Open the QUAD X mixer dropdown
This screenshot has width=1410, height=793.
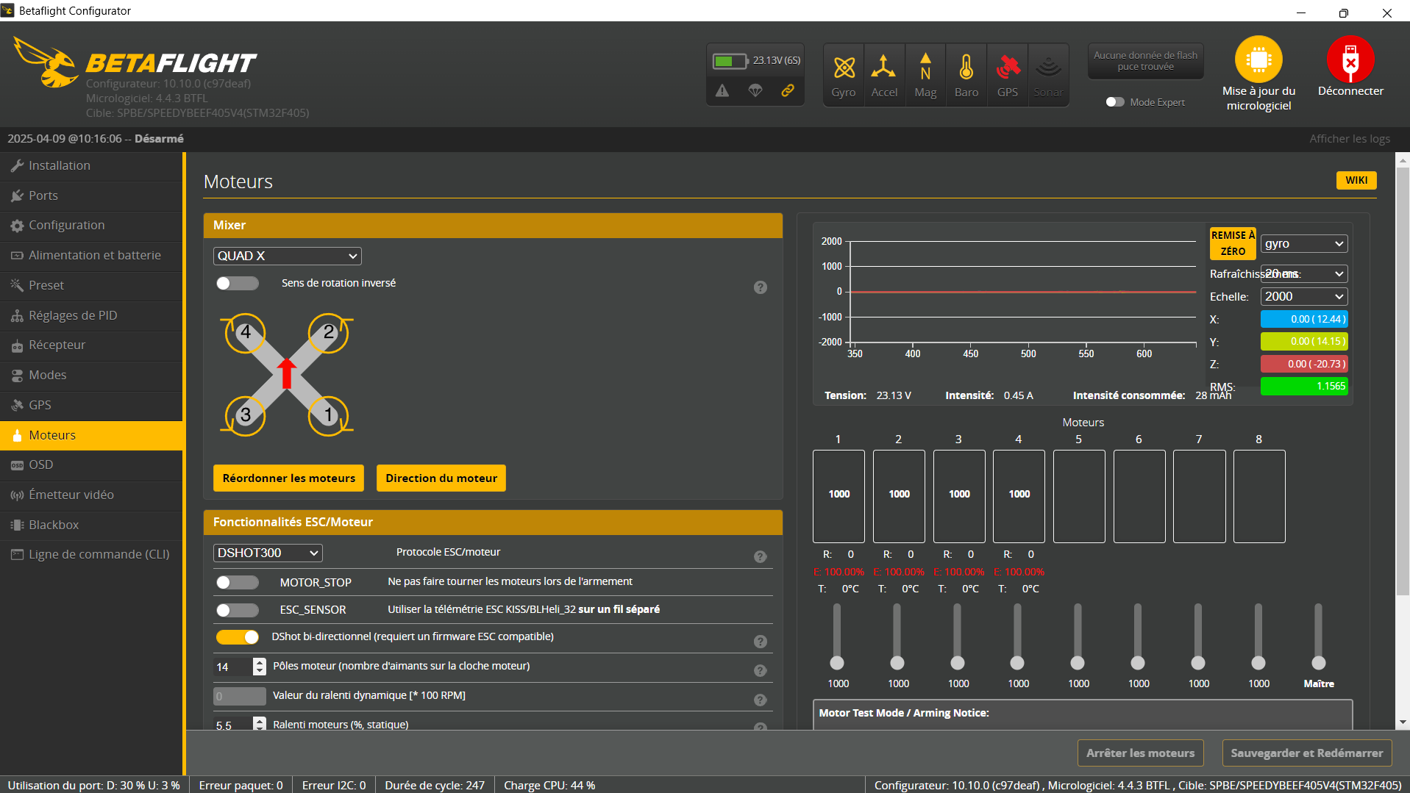[287, 256]
